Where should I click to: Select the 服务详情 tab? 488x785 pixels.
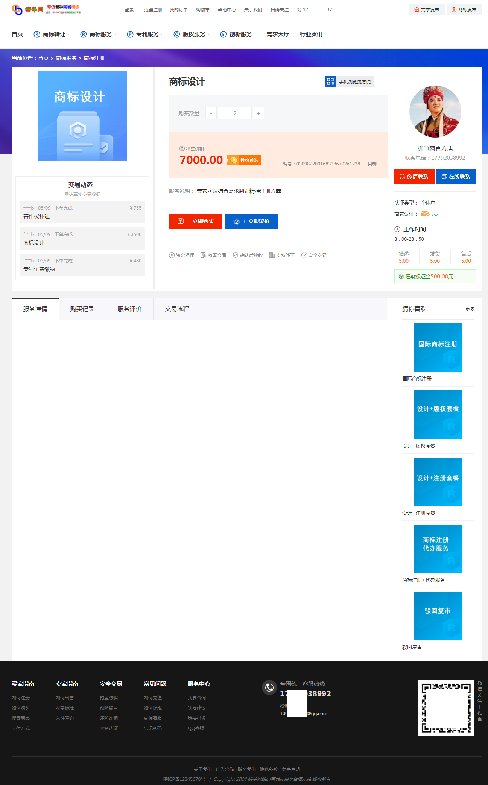35,309
